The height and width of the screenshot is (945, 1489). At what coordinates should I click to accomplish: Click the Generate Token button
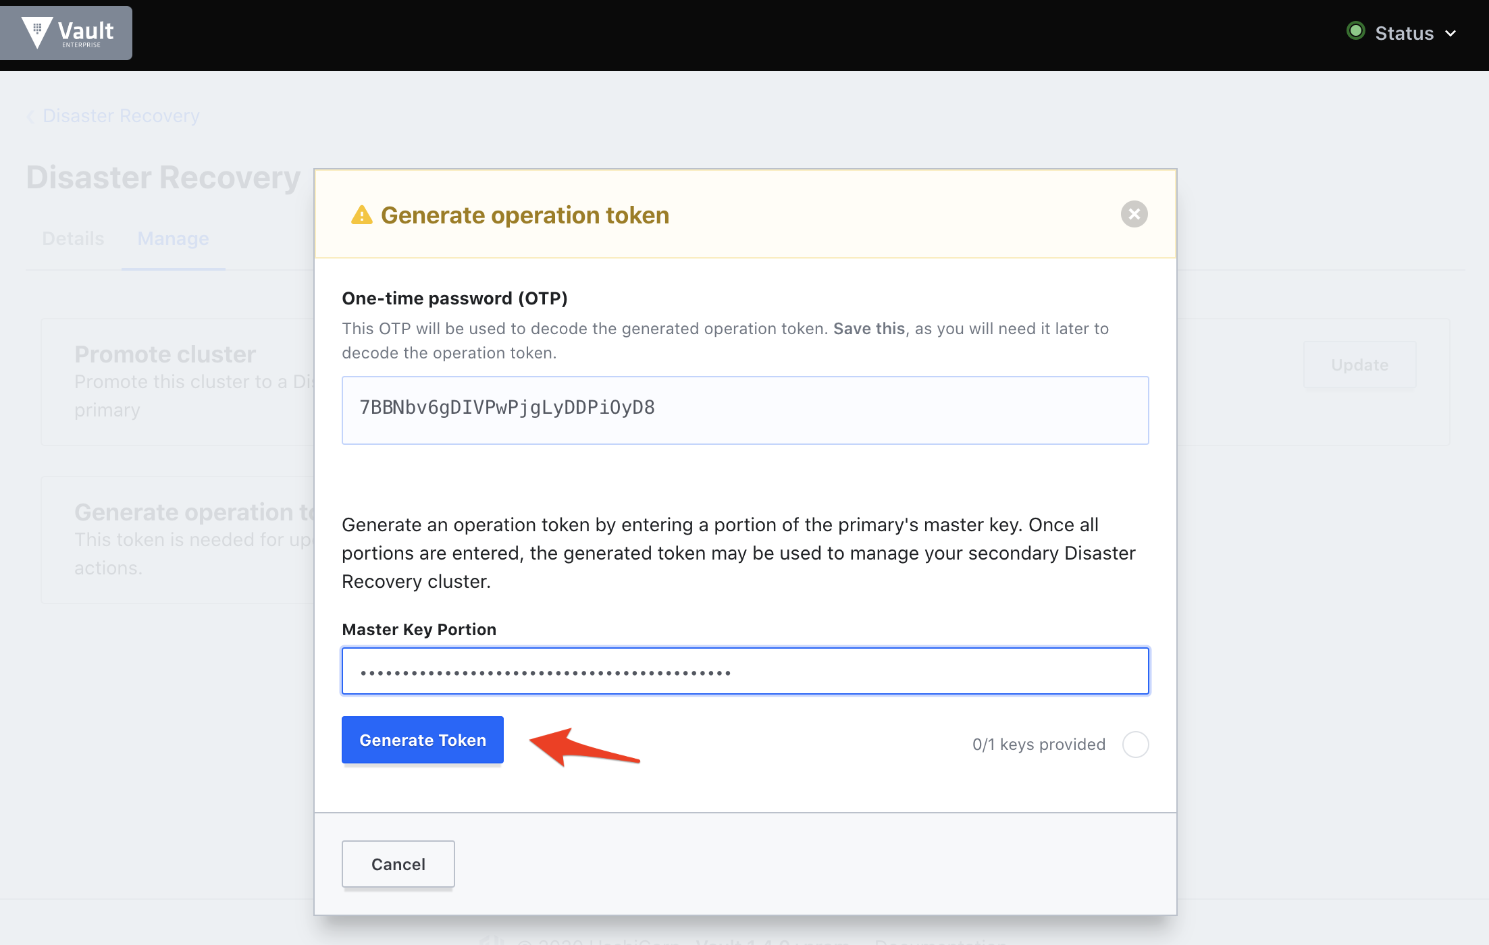tap(421, 740)
